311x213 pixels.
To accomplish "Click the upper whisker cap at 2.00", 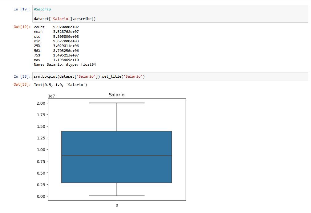I will point(116,103).
